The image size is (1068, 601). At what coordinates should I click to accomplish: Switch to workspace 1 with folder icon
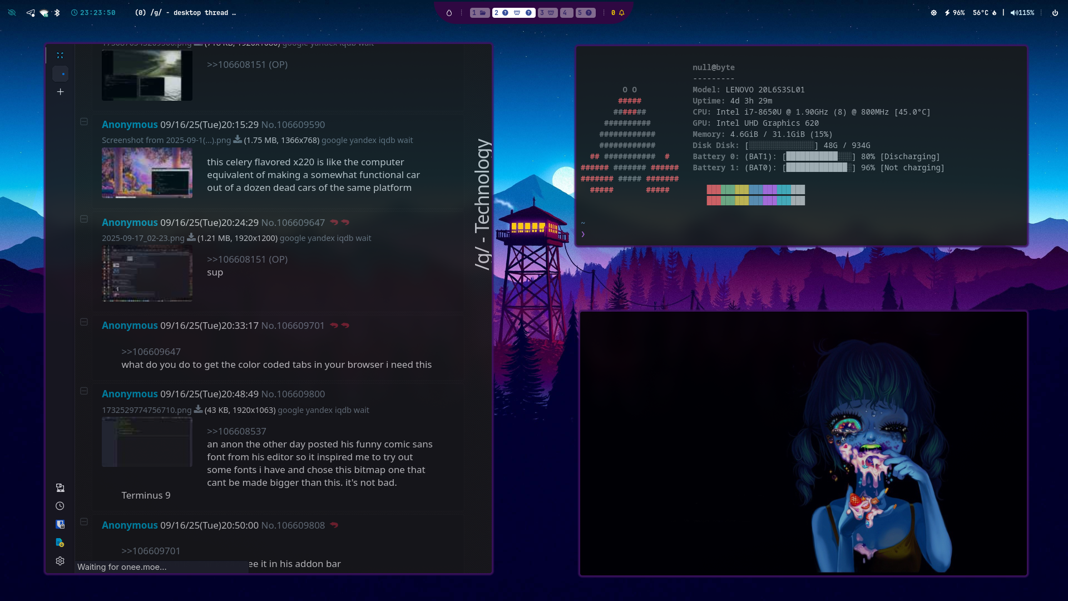tap(479, 13)
